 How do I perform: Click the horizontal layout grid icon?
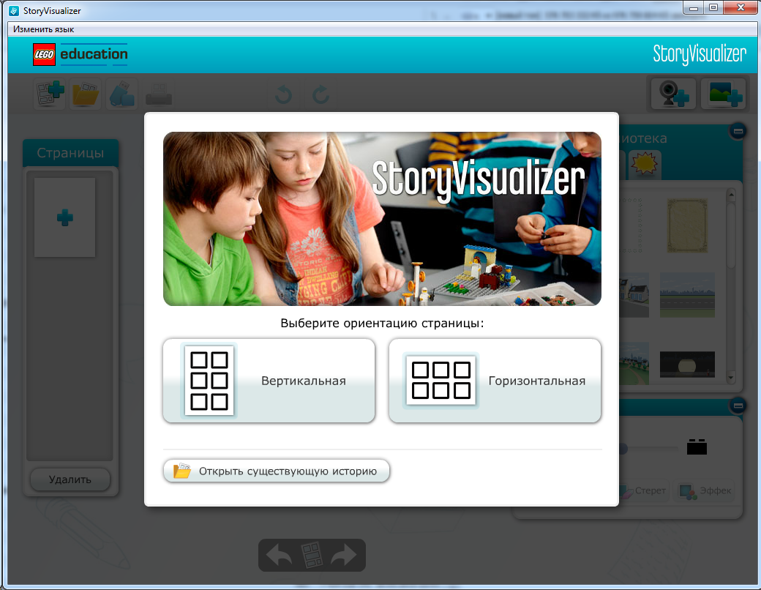coord(441,380)
